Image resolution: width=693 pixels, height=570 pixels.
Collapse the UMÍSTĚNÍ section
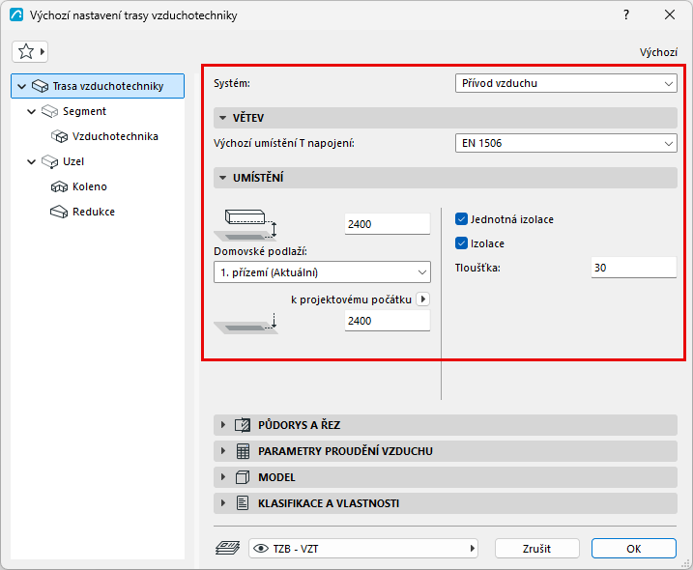223,178
